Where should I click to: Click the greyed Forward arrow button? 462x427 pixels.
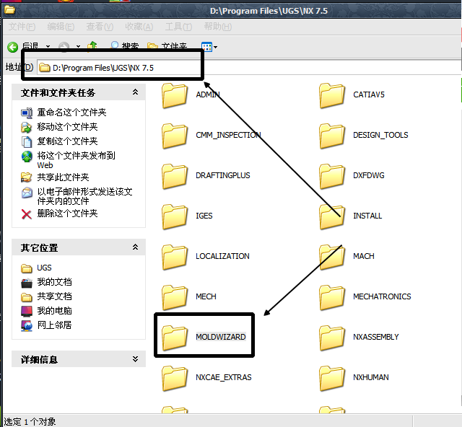[x=64, y=47]
